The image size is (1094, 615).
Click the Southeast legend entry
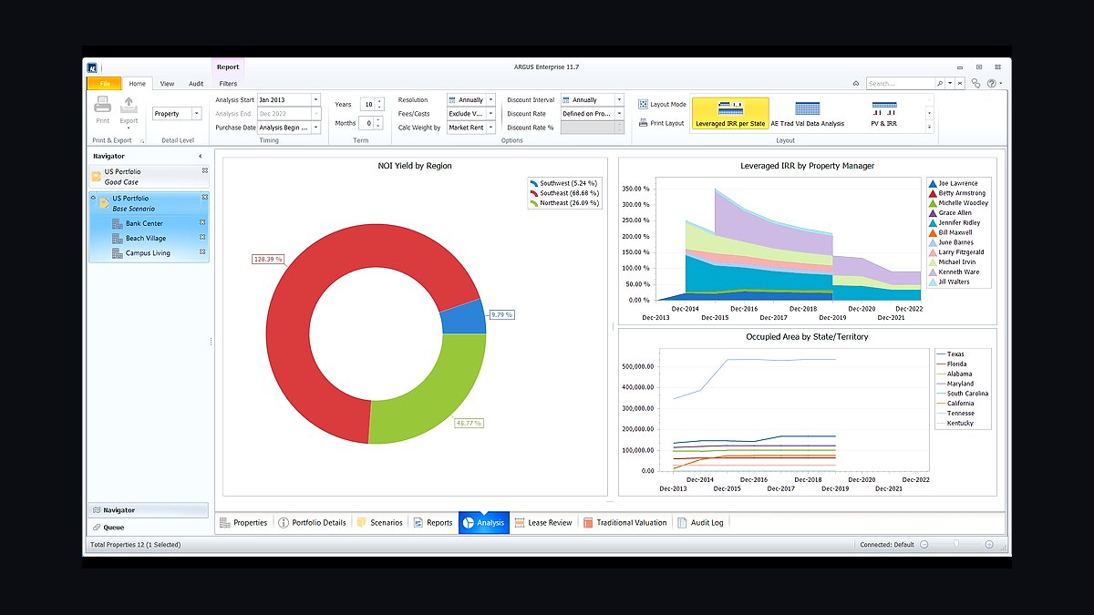(x=563, y=193)
